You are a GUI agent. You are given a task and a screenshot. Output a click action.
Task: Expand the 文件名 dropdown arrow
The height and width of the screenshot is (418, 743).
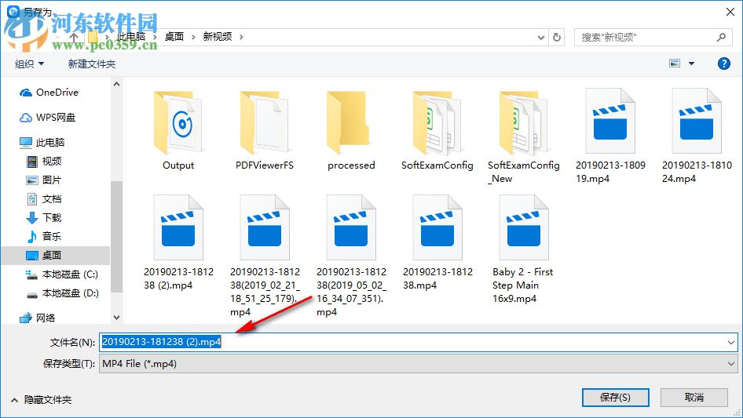(x=730, y=342)
